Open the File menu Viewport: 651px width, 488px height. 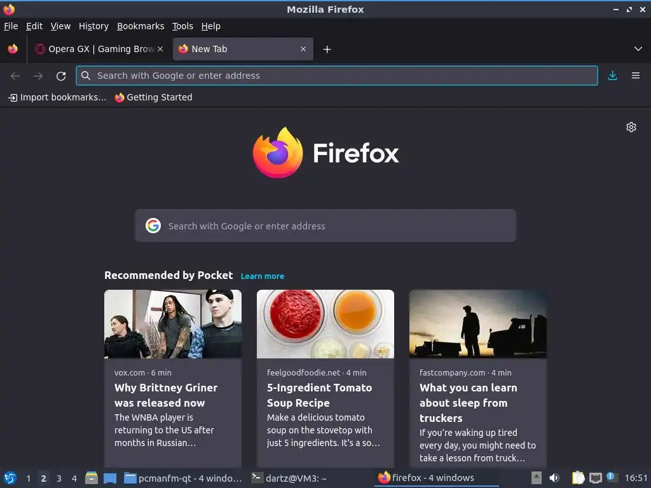[x=11, y=26]
